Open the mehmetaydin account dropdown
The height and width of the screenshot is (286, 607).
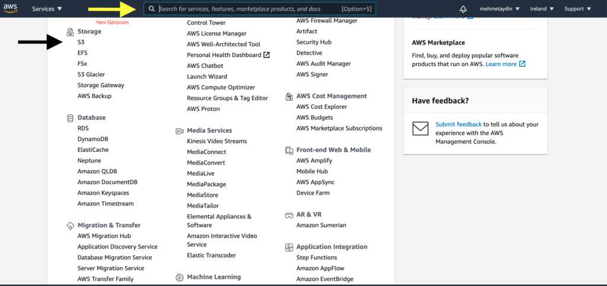coord(499,9)
